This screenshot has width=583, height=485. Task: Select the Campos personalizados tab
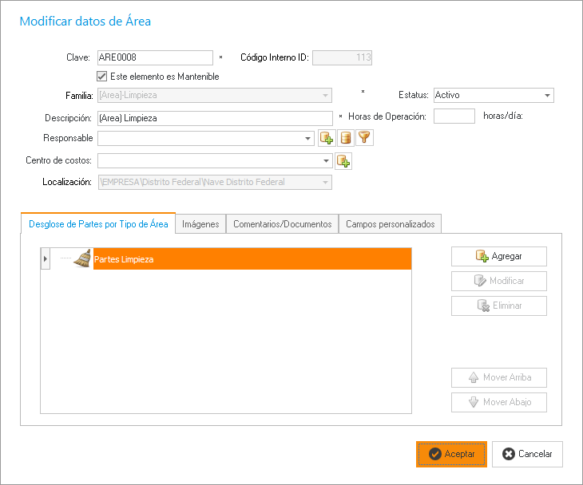tap(390, 224)
